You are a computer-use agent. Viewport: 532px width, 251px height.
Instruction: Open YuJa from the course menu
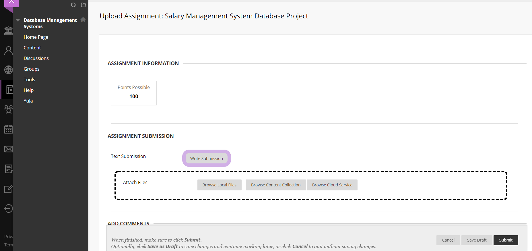click(x=28, y=101)
